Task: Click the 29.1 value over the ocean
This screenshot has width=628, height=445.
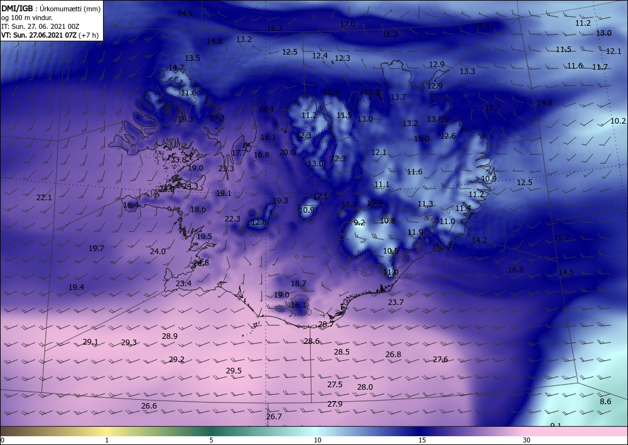Action: click(x=90, y=342)
